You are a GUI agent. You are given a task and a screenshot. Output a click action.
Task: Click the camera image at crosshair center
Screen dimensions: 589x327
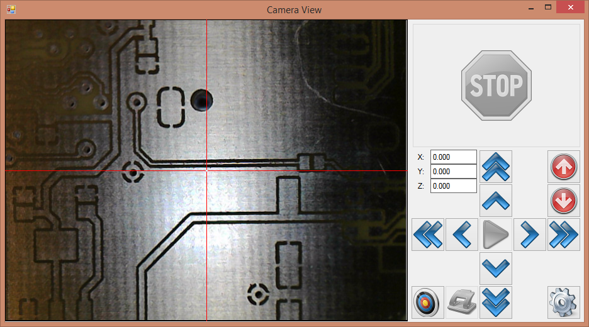pyautogui.click(x=206, y=171)
